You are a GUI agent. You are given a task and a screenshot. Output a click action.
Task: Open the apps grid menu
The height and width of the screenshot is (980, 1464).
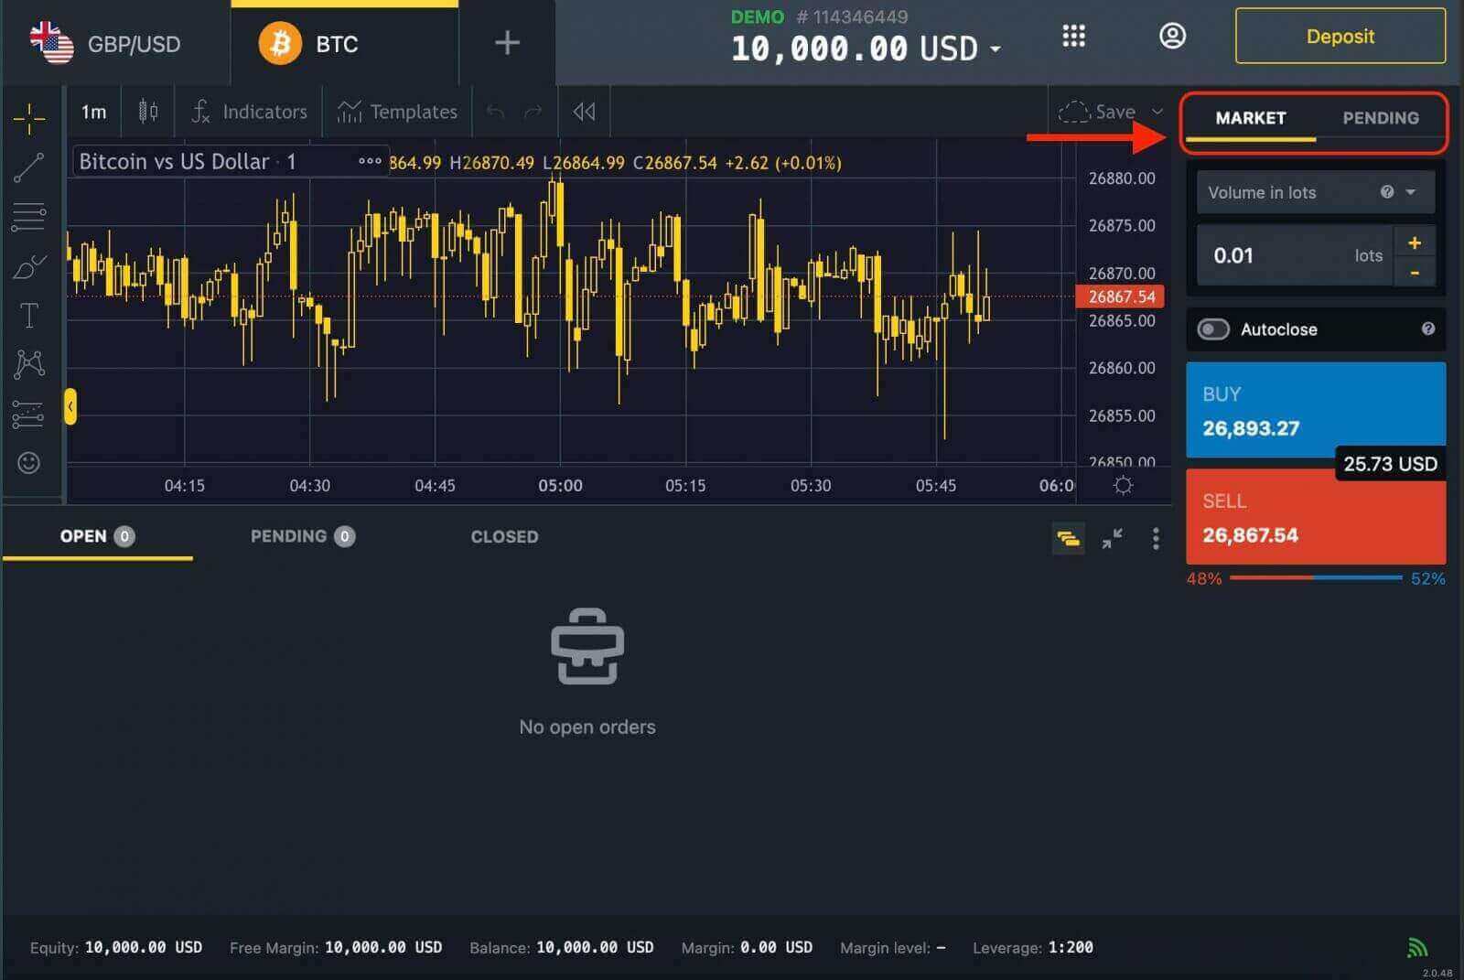click(1073, 37)
